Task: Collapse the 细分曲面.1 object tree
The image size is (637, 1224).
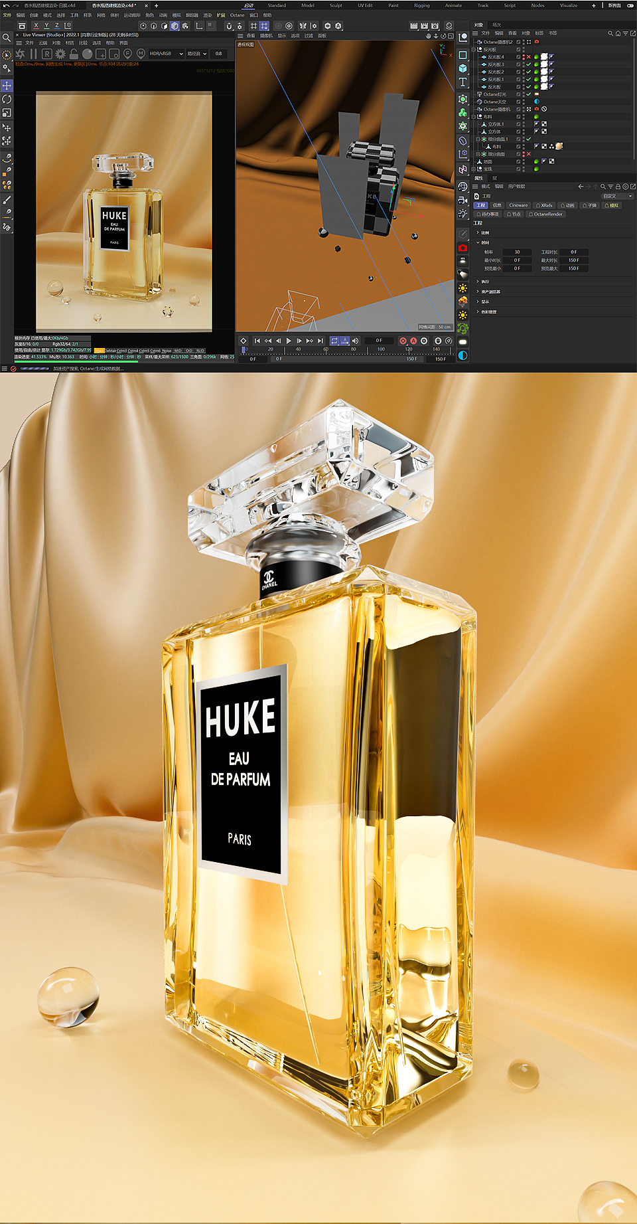Action: (x=478, y=139)
